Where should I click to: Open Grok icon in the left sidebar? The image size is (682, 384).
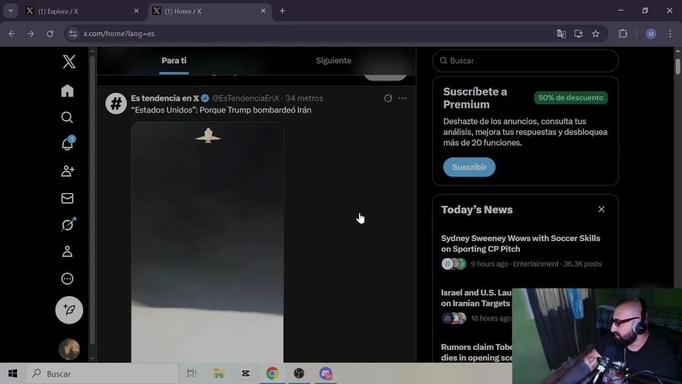[68, 225]
